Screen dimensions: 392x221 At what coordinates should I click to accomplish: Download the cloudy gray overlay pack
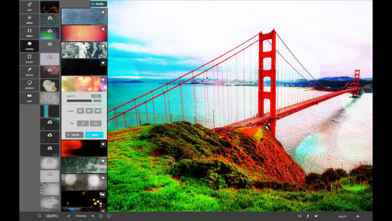[x=50, y=200]
